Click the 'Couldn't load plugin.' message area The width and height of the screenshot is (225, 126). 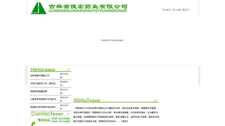point(112,40)
